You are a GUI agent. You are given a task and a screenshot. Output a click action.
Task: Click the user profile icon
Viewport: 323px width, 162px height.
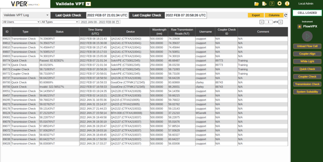click(287, 4)
